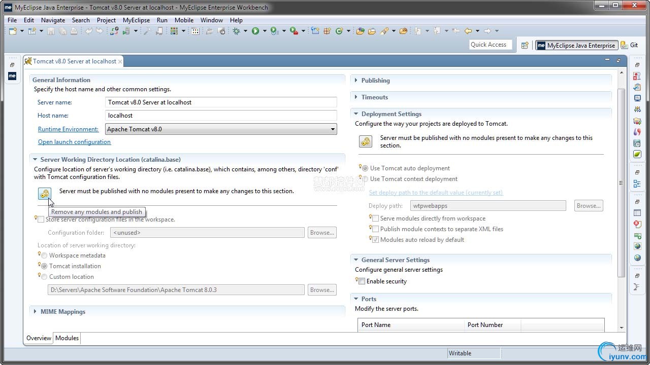Image resolution: width=650 pixels, height=365 pixels.
Task: Select Use Tomcat context deployment option
Action: point(365,179)
